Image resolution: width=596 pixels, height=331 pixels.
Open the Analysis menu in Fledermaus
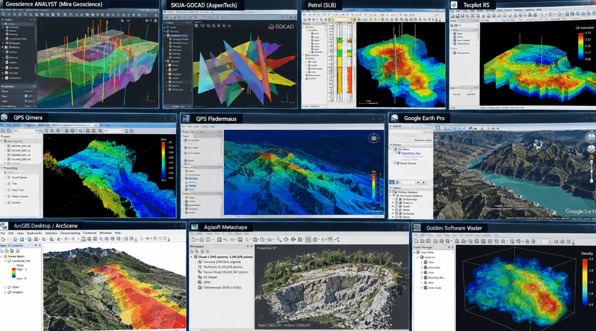pos(205,127)
